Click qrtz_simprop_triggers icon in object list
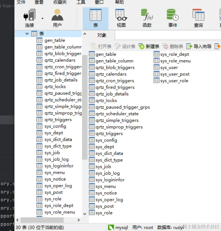Screen dimensions: 221x231 point(92,127)
